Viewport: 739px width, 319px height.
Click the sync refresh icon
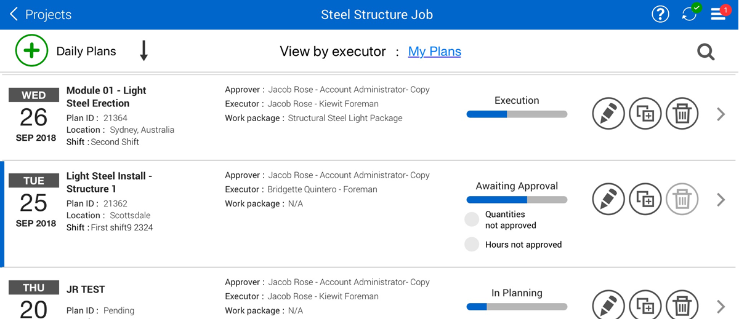tap(690, 14)
